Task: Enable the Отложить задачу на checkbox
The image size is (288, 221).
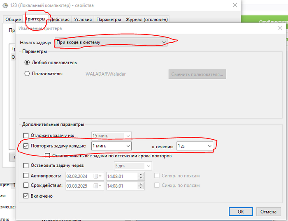Action: pyautogui.click(x=26, y=136)
